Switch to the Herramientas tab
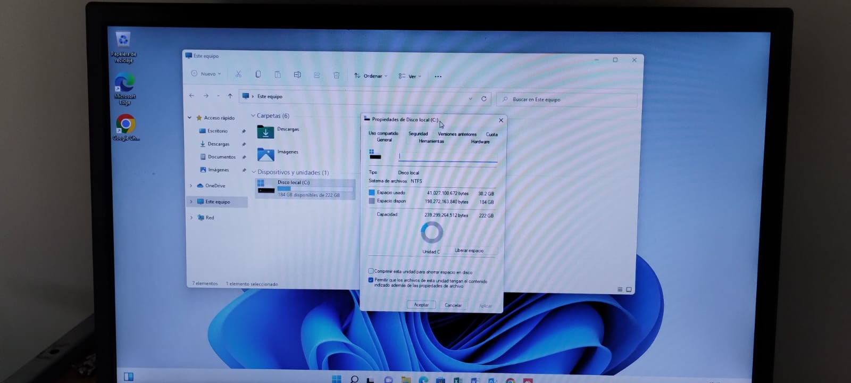This screenshot has height=383, width=851. tap(431, 141)
